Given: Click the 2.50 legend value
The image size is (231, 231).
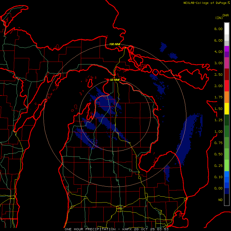Looking at the screenshot, I should pyautogui.click(x=218, y=74).
